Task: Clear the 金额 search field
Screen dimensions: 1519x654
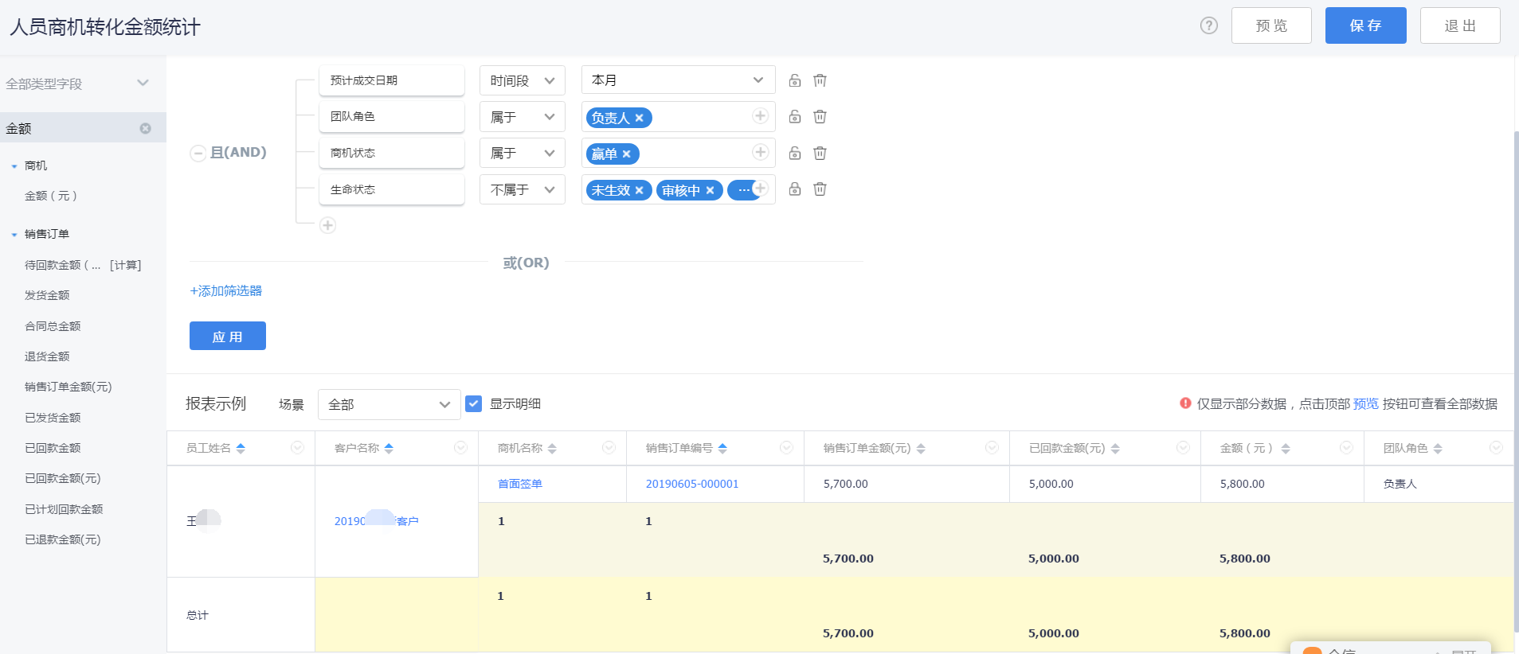Action: 145,128
